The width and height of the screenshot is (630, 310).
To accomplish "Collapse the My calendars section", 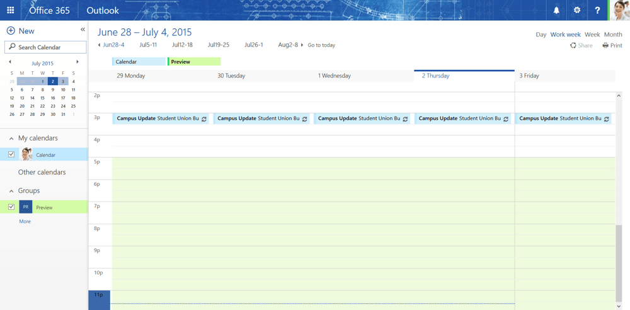I will click(11, 139).
